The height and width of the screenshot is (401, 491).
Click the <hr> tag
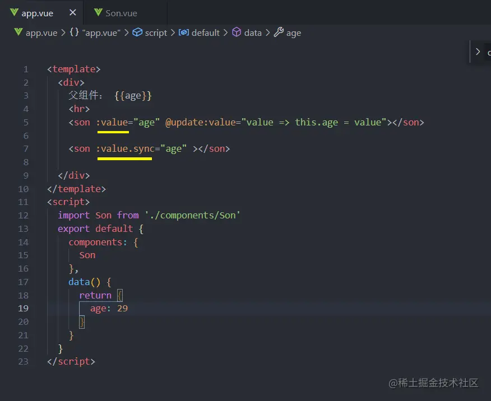point(79,109)
